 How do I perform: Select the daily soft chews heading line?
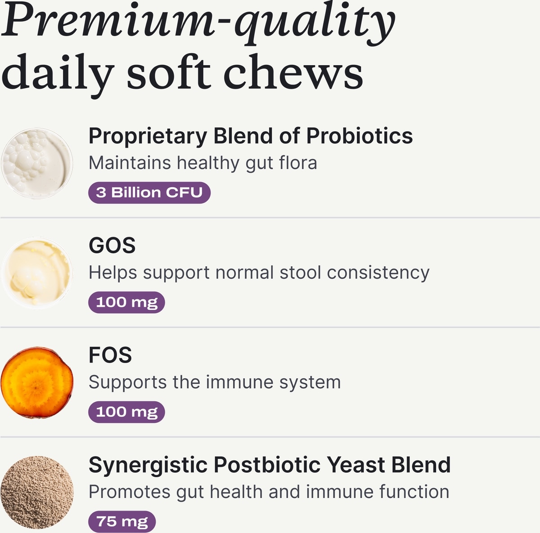pyautogui.click(x=182, y=73)
